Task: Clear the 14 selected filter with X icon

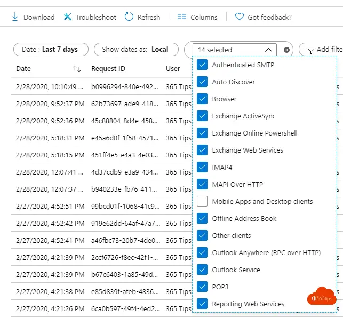Action: tap(286, 50)
